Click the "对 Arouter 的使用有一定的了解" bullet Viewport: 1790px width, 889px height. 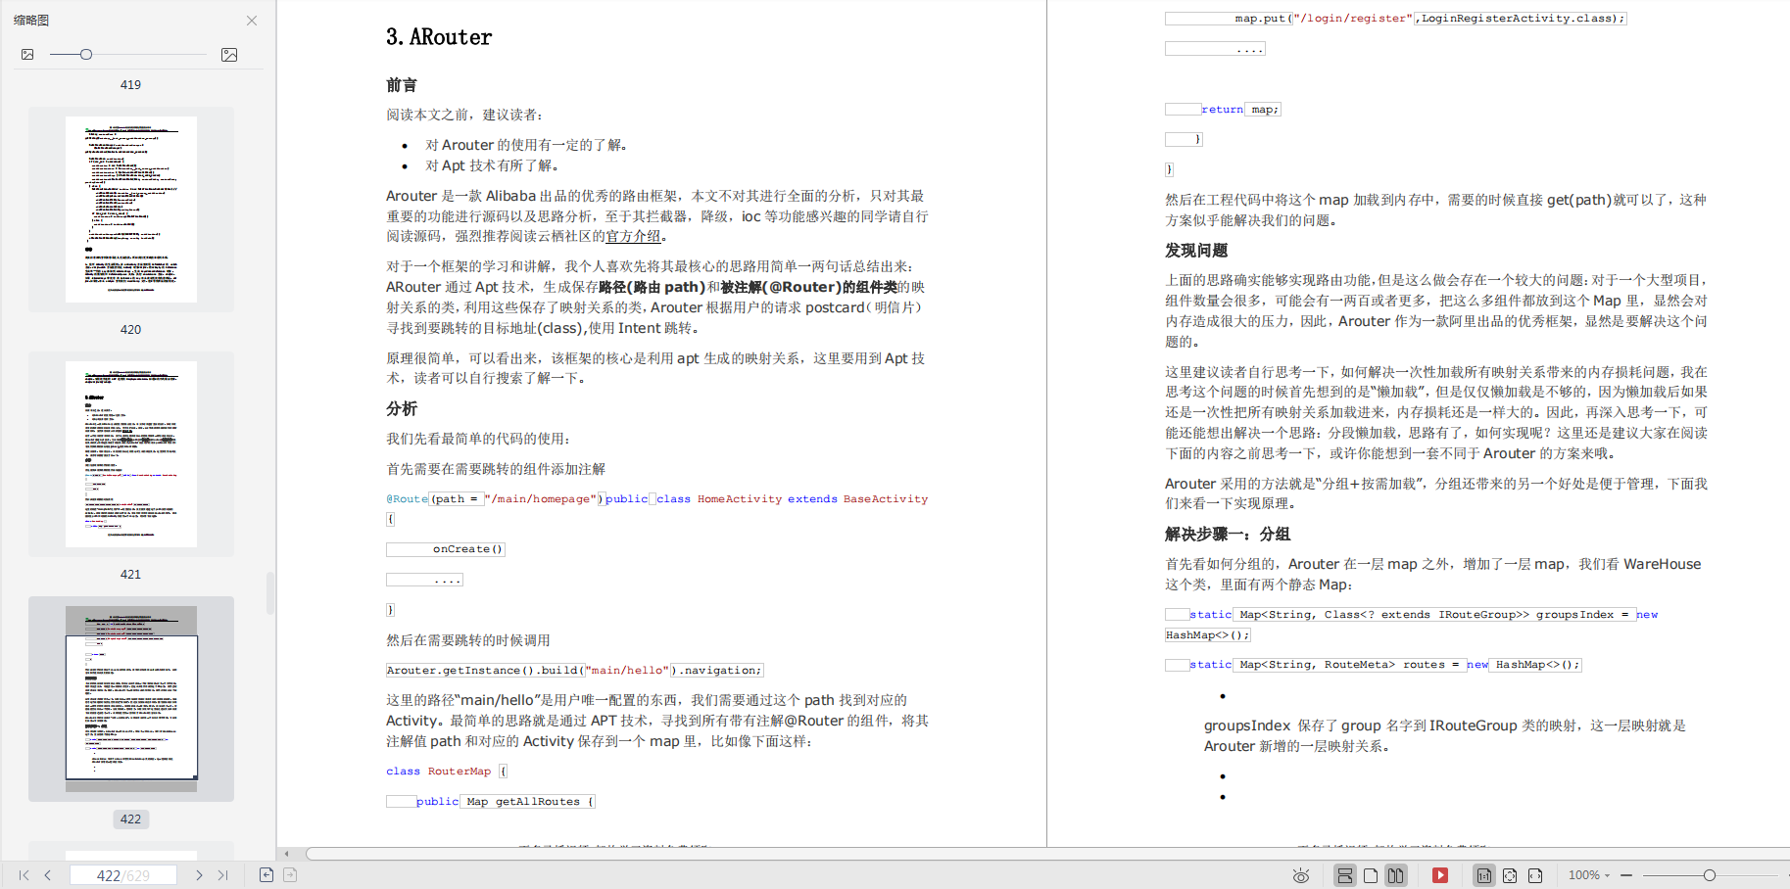(x=526, y=145)
